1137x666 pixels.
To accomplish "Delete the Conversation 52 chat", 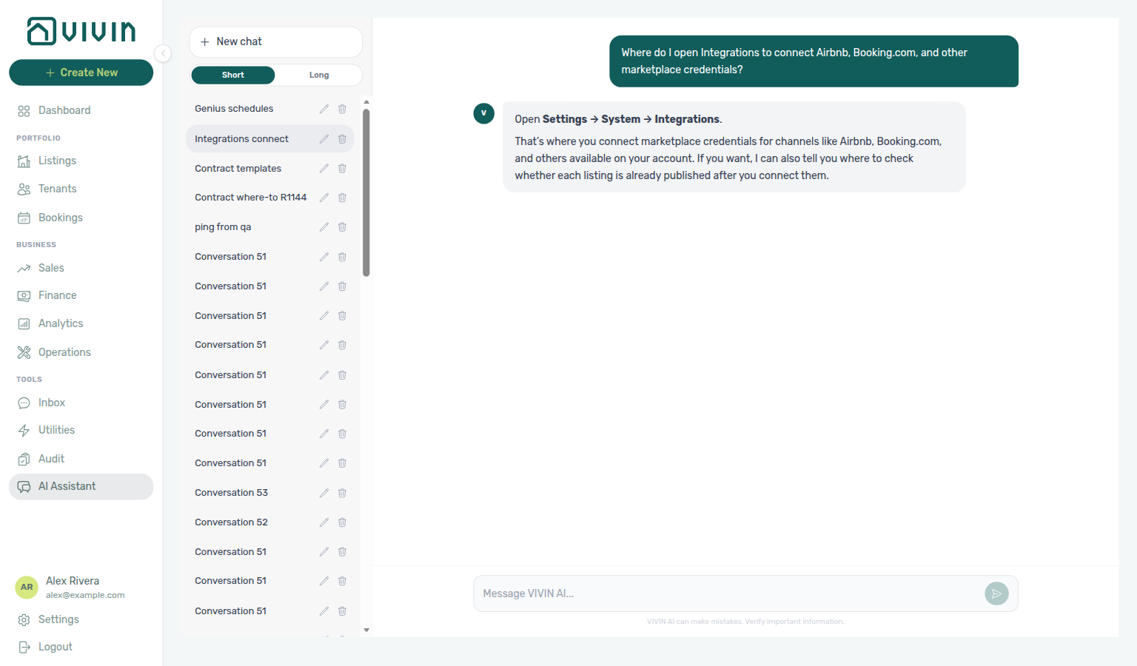I will pos(342,522).
